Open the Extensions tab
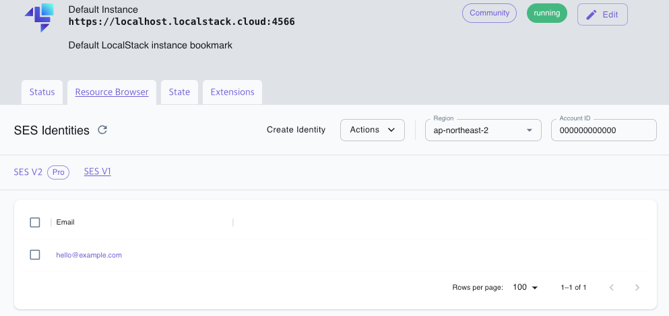Image resolution: width=669 pixels, height=316 pixels. point(232,92)
